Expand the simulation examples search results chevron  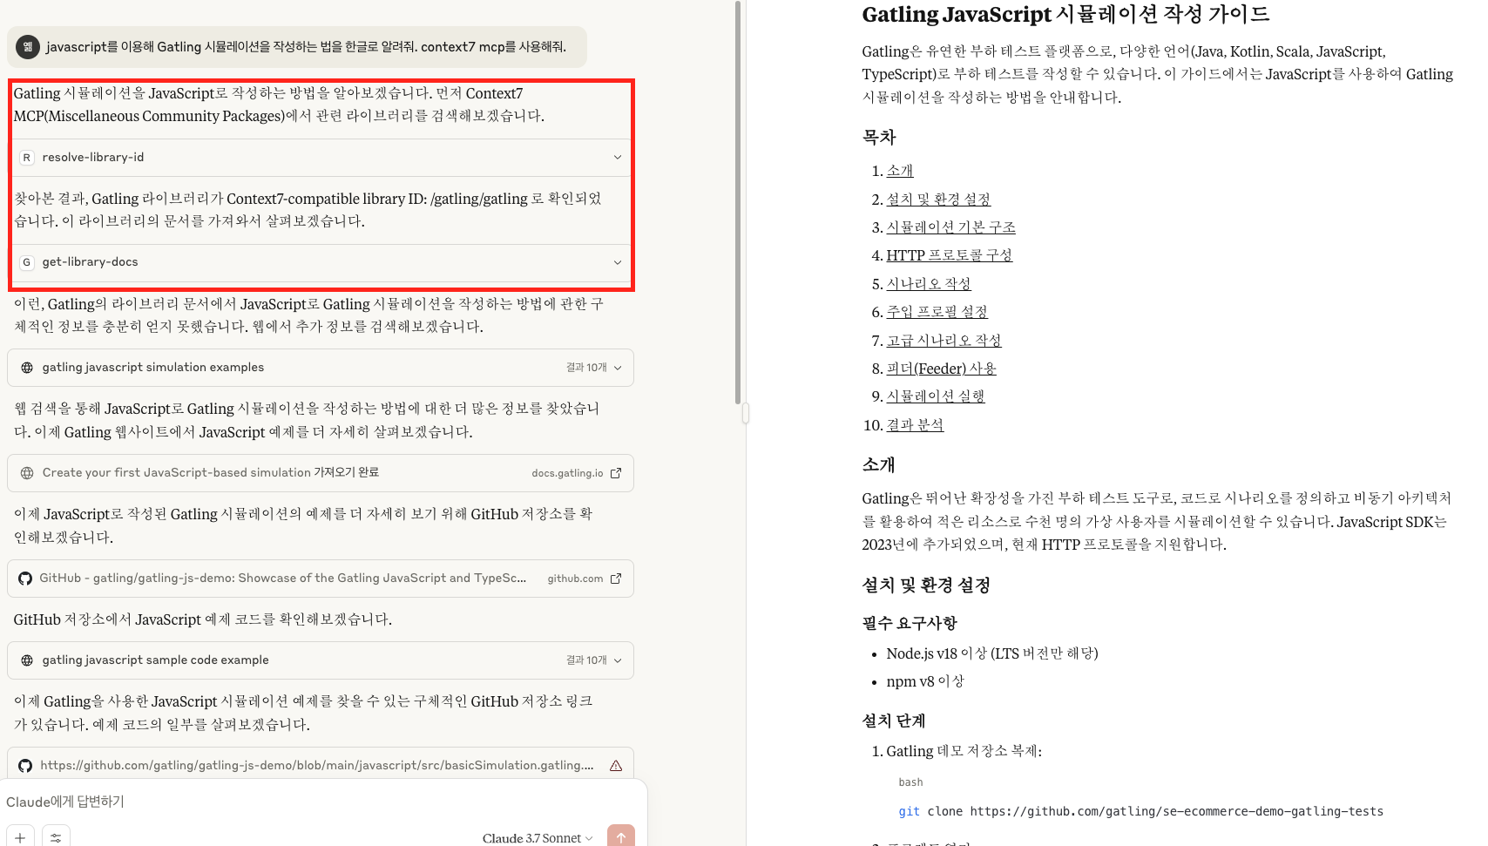coord(618,368)
